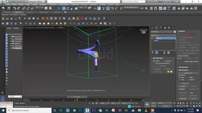Screen dimensions: 202x113
Task: Open Render Setup teapot icon
Action: coord(179,8)
